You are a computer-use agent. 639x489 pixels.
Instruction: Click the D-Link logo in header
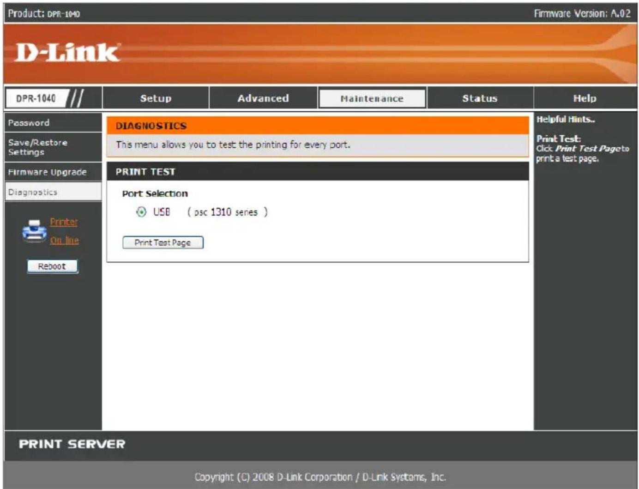[68, 52]
